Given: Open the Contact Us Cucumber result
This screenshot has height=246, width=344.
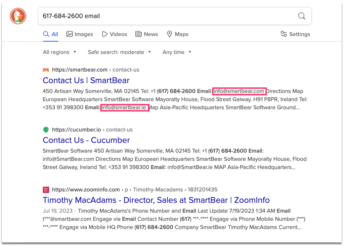Looking at the screenshot, I should tap(86, 140).
